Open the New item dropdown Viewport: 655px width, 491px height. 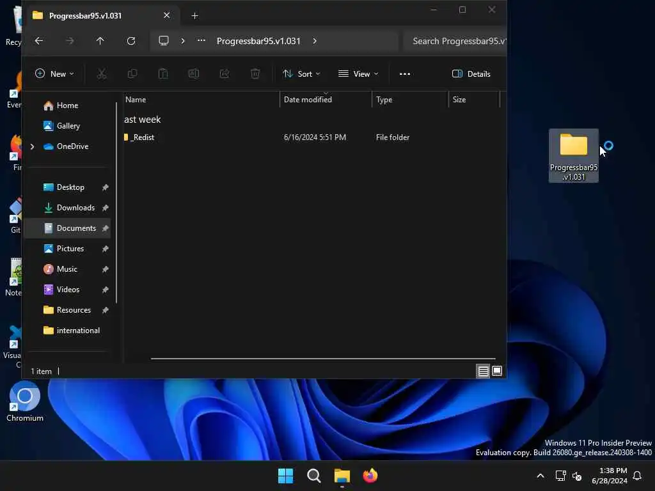55,74
